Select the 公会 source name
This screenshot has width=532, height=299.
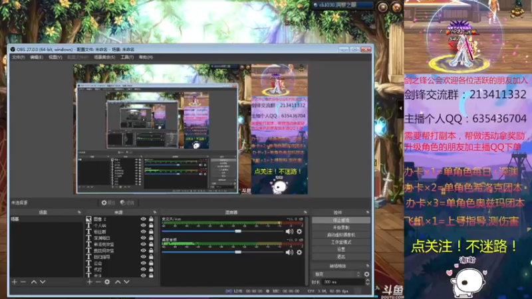98,263
